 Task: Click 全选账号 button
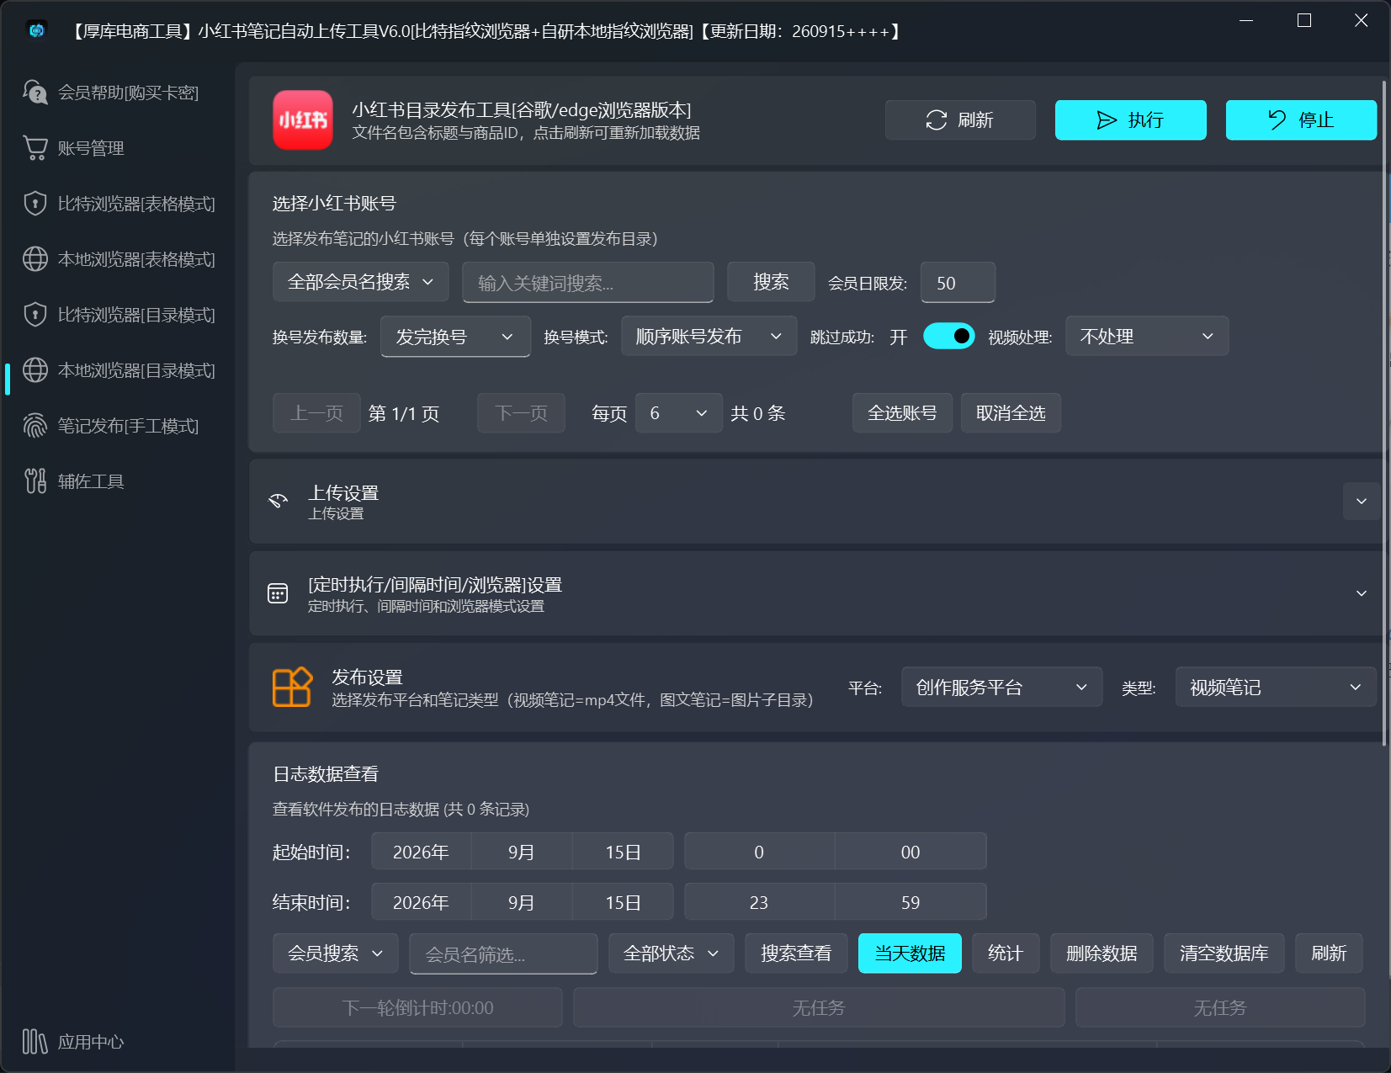click(x=902, y=413)
